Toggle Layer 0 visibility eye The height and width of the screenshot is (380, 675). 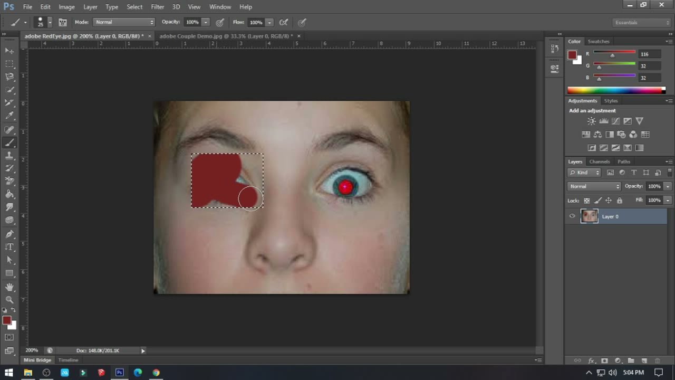click(x=572, y=216)
